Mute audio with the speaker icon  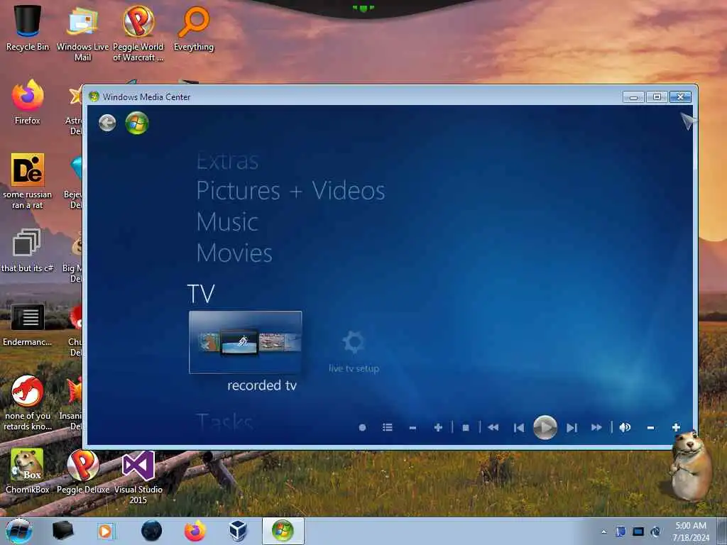[x=625, y=427]
